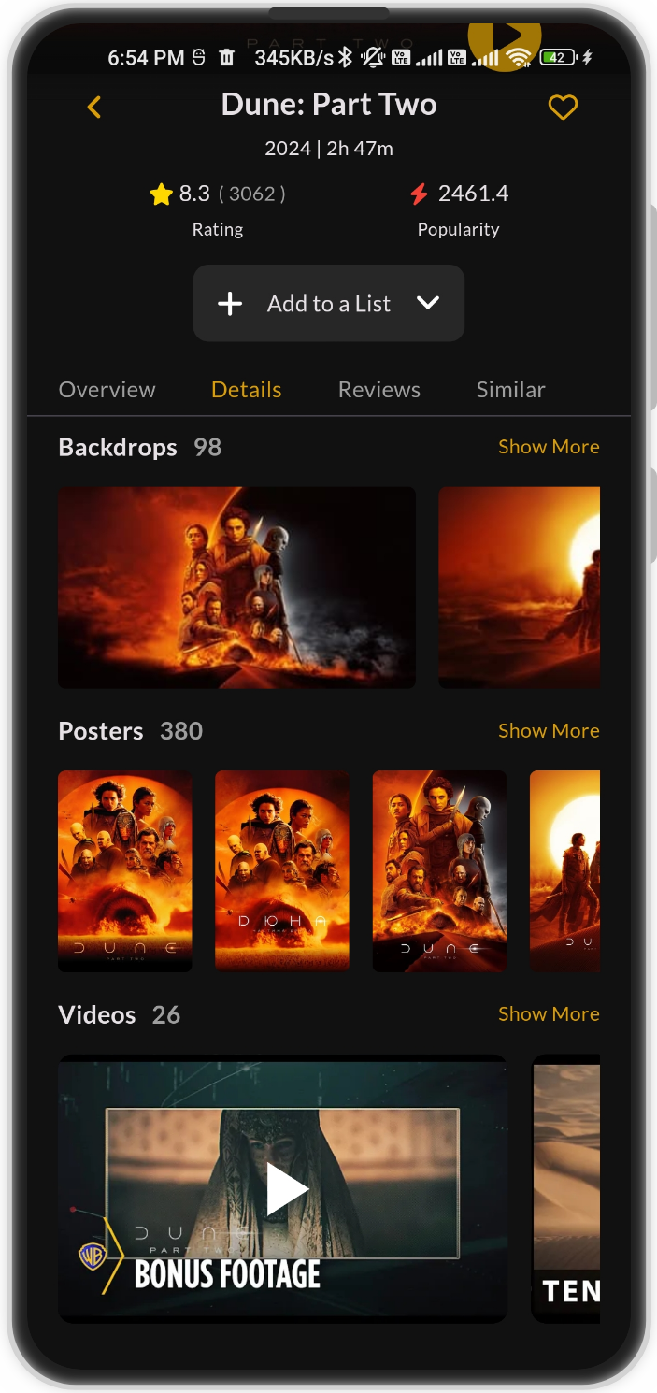Tap the Wi-Fi status bar icon
657x1393 pixels.
[x=518, y=58]
